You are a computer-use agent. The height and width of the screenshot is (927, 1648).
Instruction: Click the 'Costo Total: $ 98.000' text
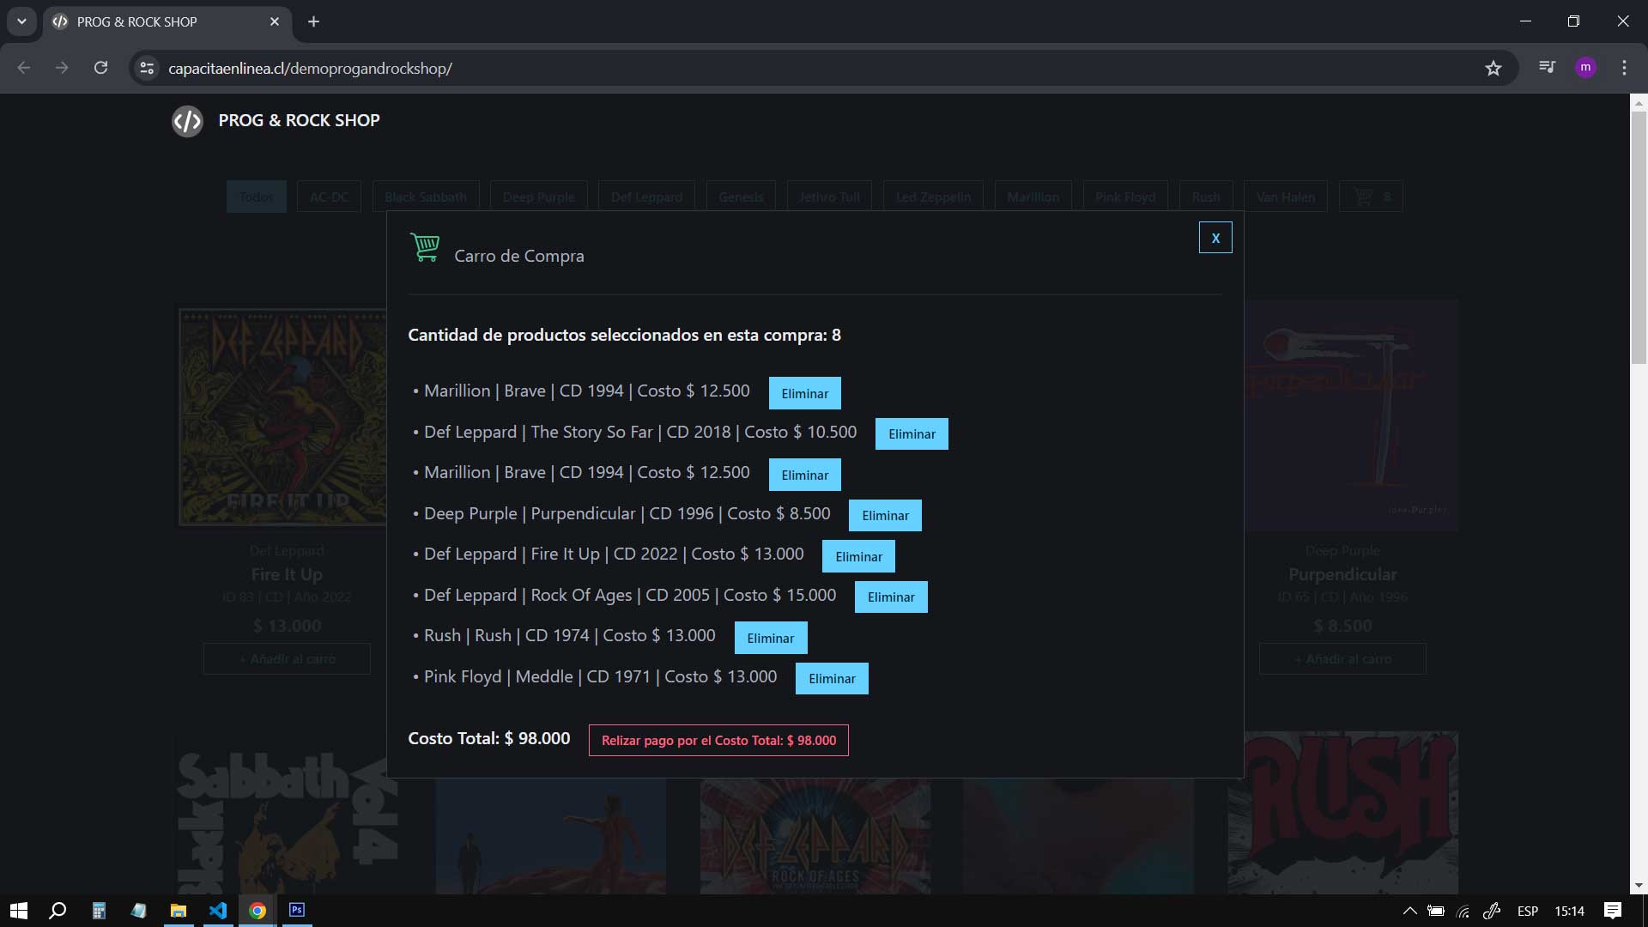(489, 739)
